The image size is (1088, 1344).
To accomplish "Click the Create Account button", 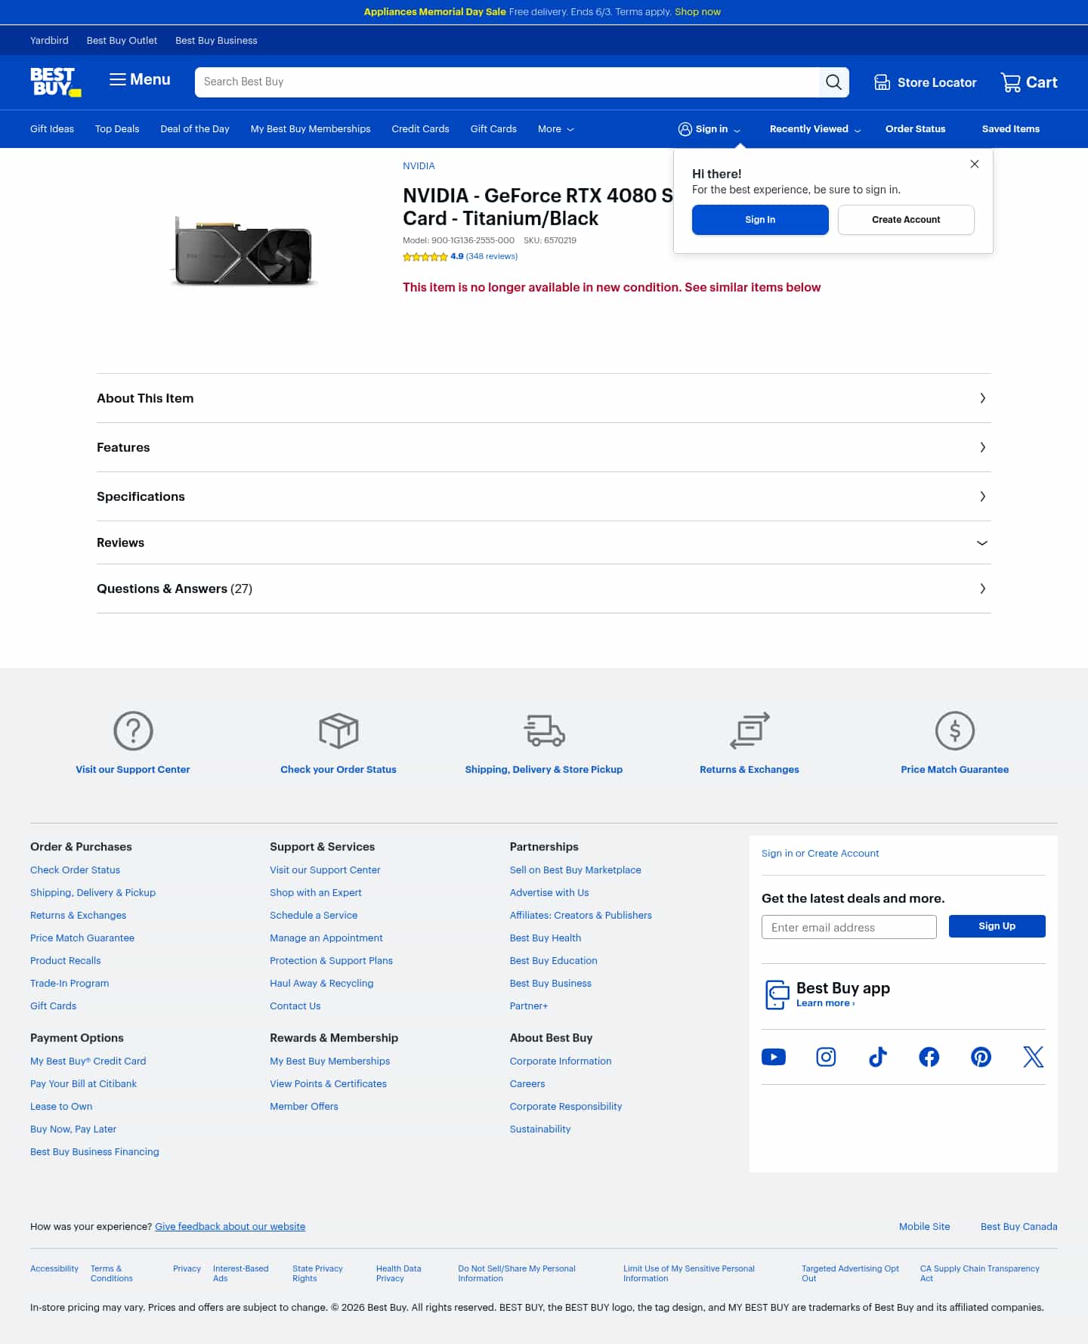I will (906, 220).
